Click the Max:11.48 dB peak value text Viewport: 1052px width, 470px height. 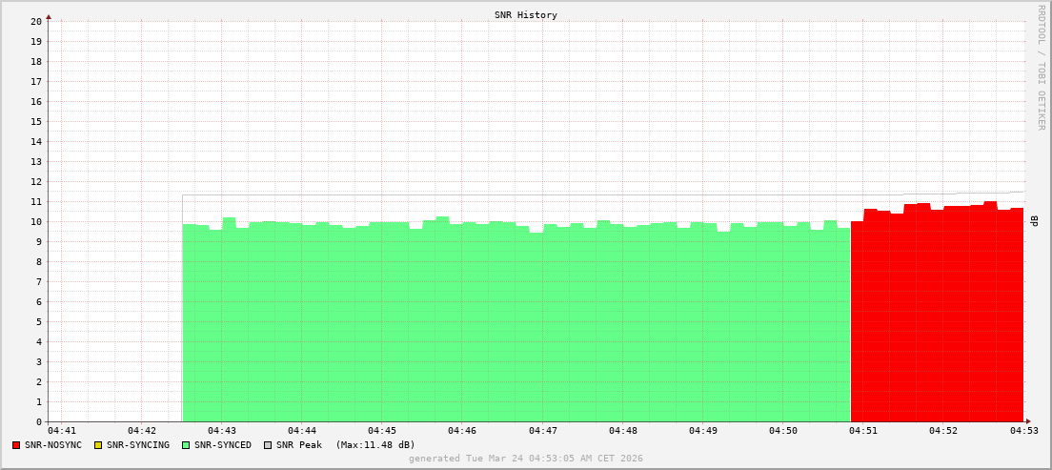coord(375,445)
